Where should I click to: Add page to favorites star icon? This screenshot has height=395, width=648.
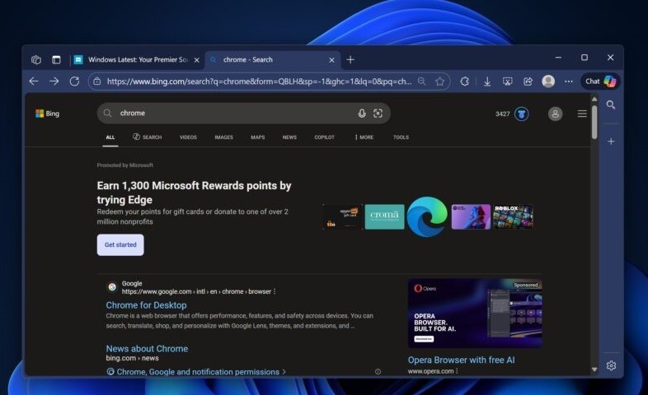tap(440, 81)
